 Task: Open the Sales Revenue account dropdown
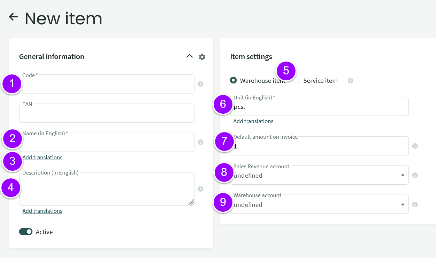pyautogui.click(x=319, y=176)
